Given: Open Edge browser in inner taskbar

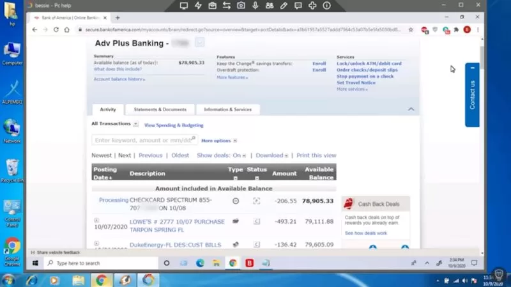Looking at the screenshot, I should 200,263.
